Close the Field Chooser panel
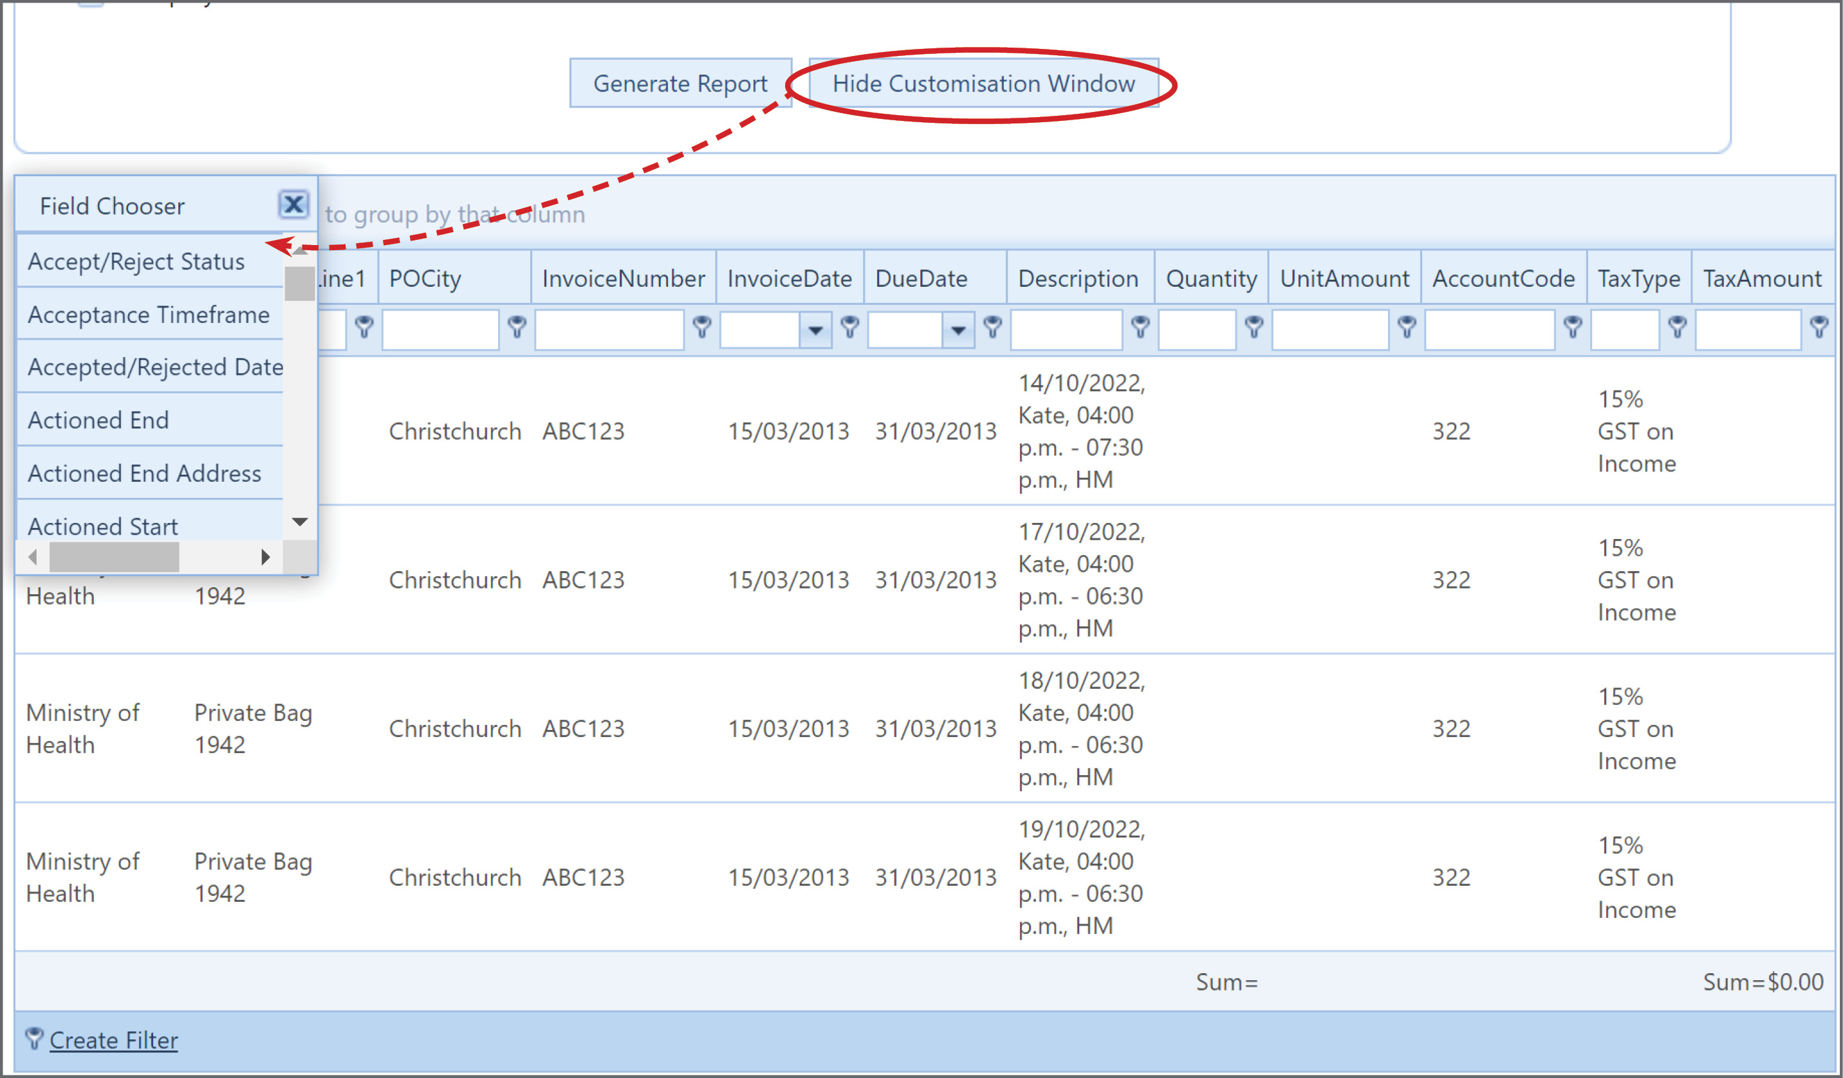 pyautogui.click(x=293, y=204)
